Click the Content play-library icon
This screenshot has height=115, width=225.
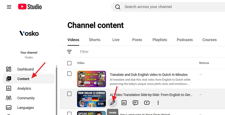pyautogui.click(x=8, y=79)
